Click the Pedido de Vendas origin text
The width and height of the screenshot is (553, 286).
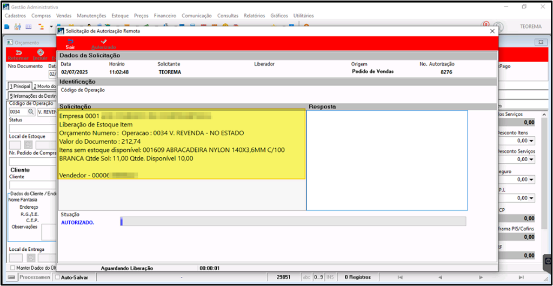[x=373, y=71]
